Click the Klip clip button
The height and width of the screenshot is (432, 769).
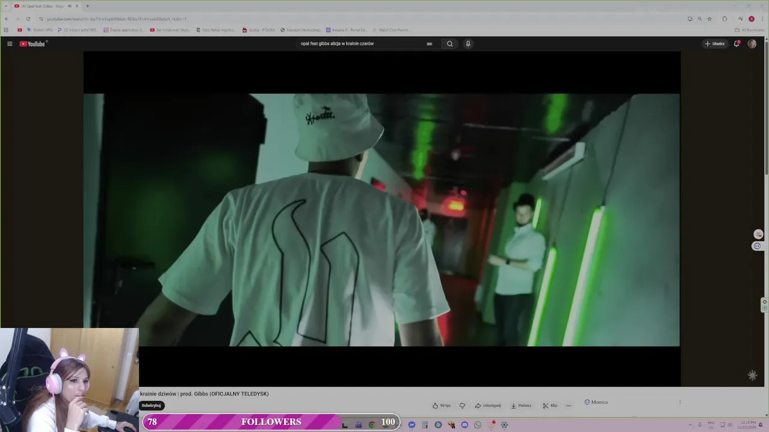click(550, 406)
